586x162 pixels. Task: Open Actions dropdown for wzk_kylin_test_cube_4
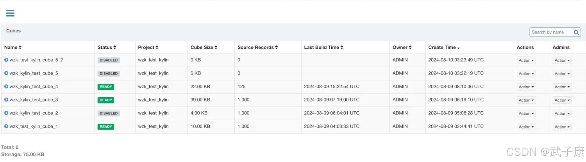click(x=526, y=87)
